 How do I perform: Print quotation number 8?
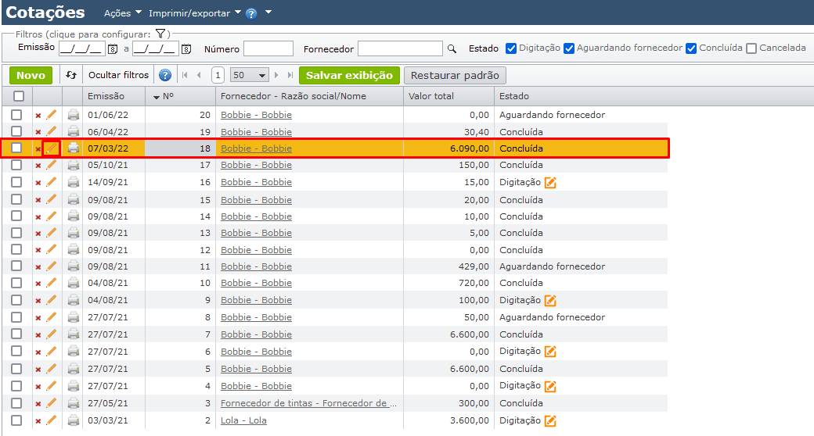74,317
